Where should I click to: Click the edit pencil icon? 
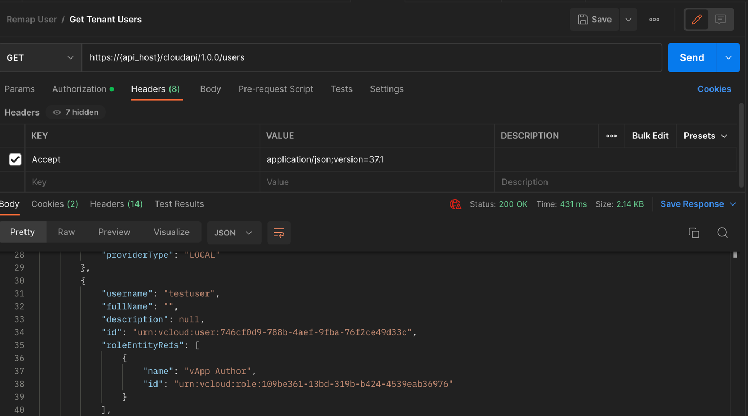696,20
